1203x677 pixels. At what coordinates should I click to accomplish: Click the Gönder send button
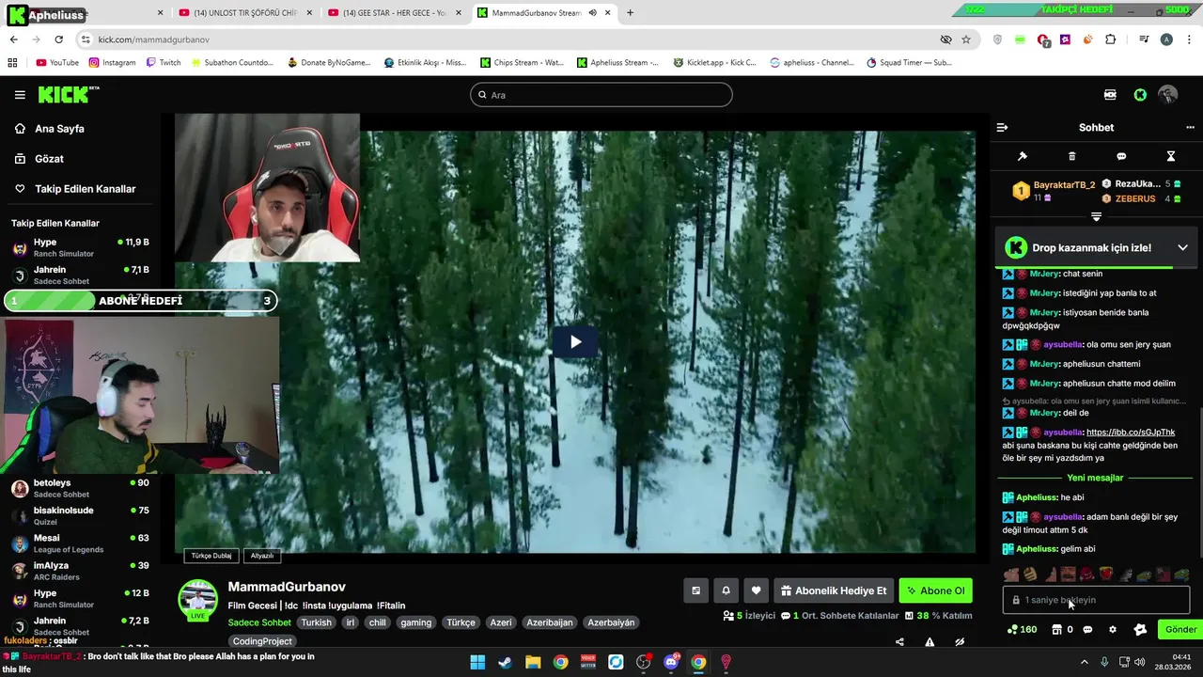pyautogui.click(x=1180, y=630)
